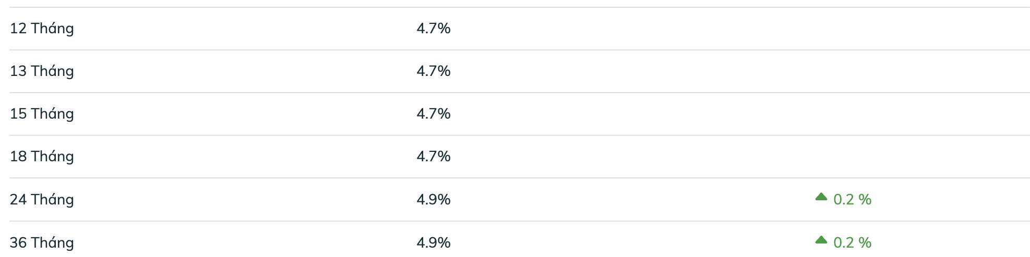Select the 13 Tháng term label

tap(42, 71)
